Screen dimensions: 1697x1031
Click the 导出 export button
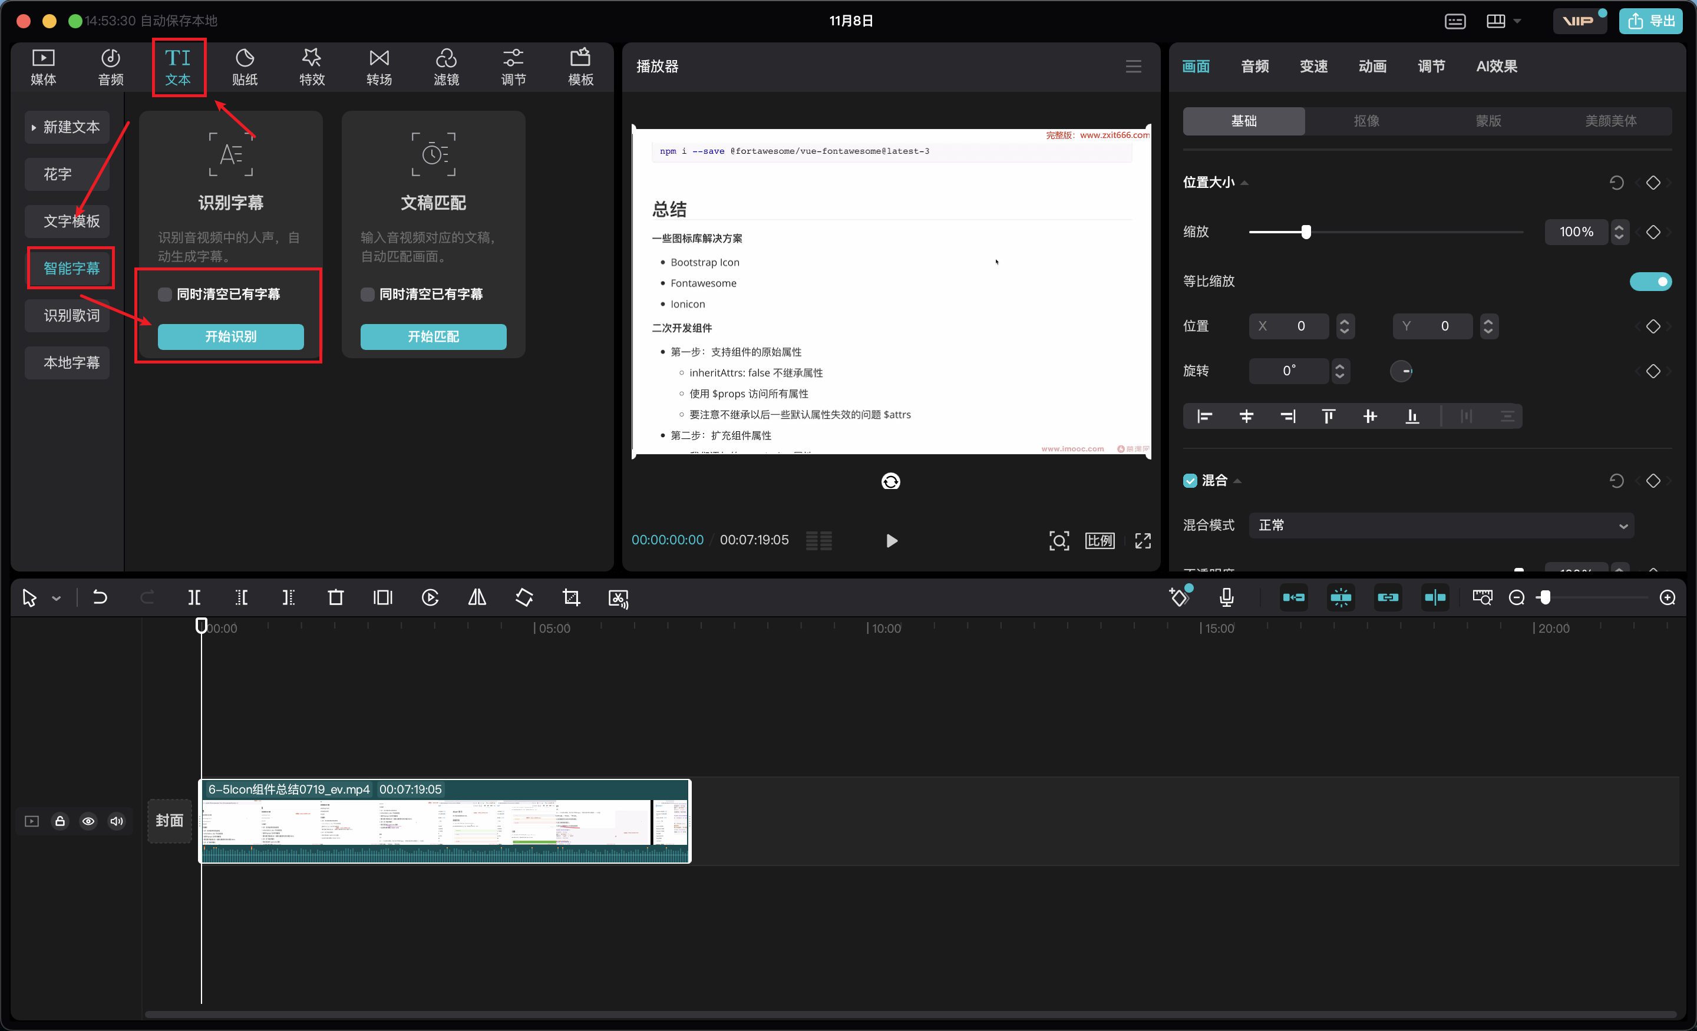[1650, 21]
